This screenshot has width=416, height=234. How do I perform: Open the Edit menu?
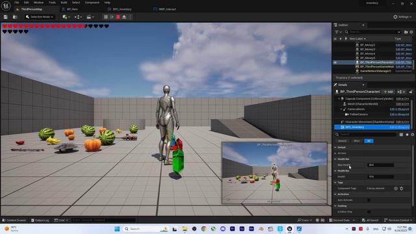point(26,3)
